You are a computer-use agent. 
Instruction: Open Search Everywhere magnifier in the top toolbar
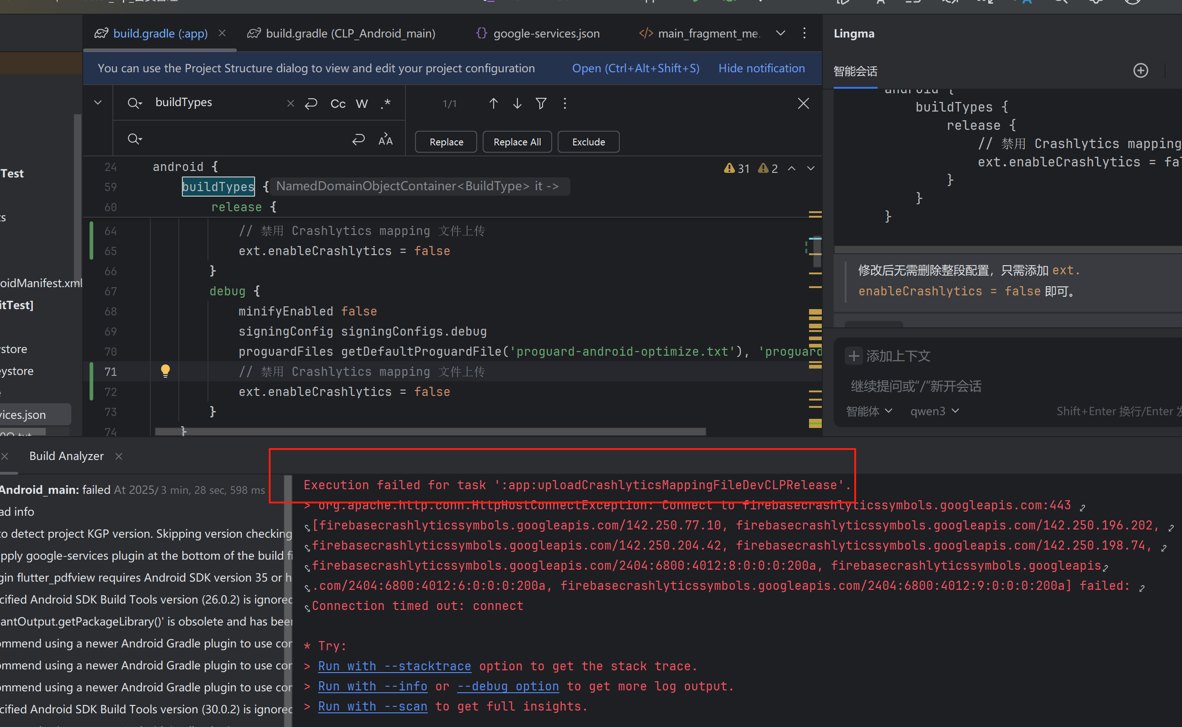click(1060, 2)
